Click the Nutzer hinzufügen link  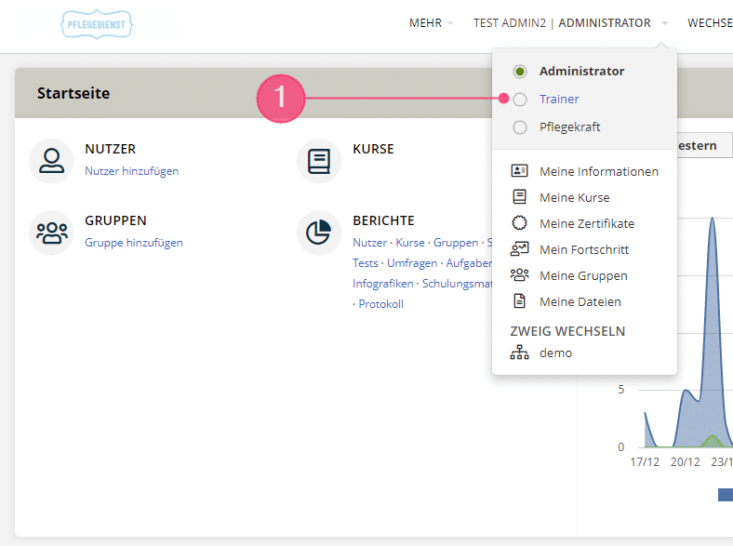(132, 171)
